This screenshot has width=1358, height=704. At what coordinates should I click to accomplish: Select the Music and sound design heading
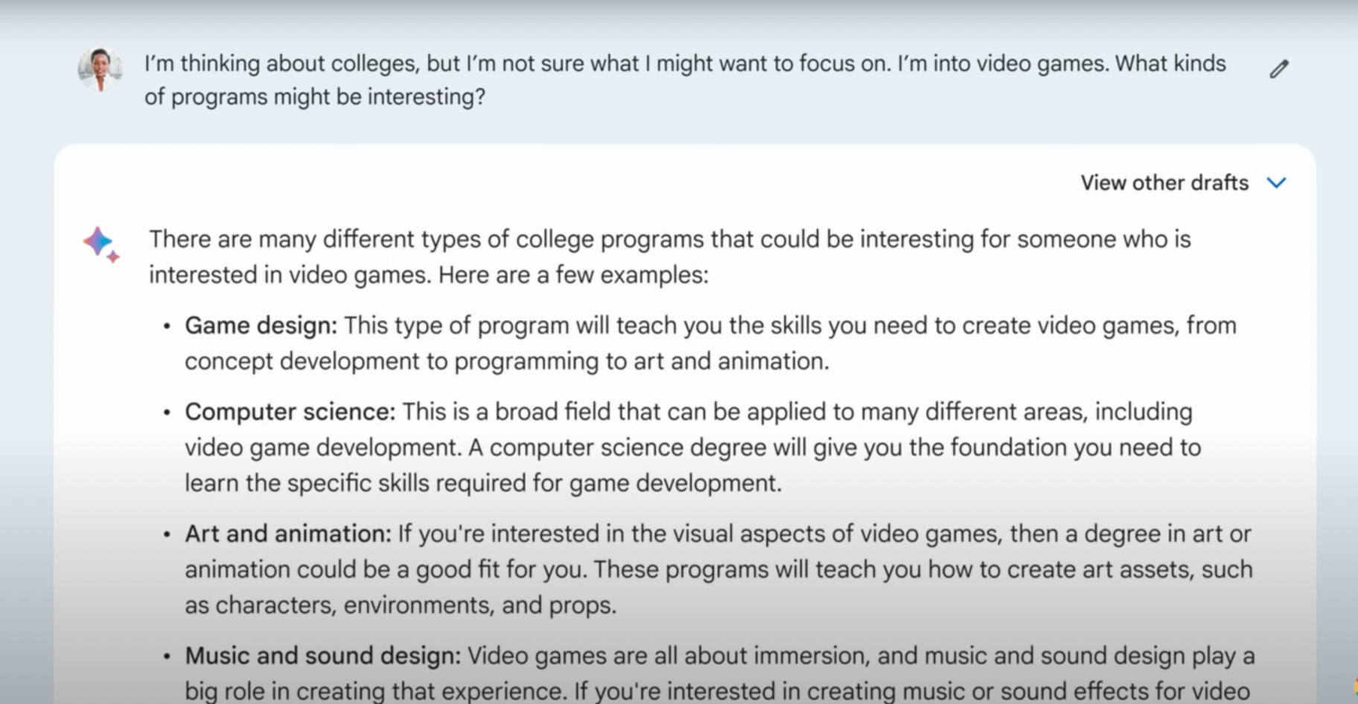coord(323,656)
